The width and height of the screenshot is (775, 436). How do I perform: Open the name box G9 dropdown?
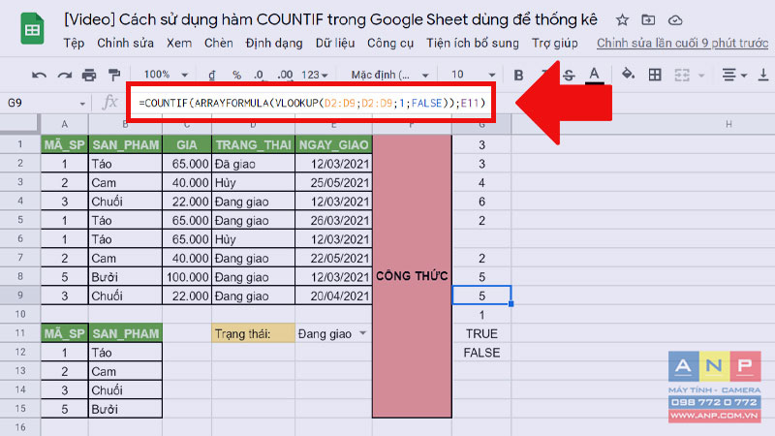click(x=82, y=104)
